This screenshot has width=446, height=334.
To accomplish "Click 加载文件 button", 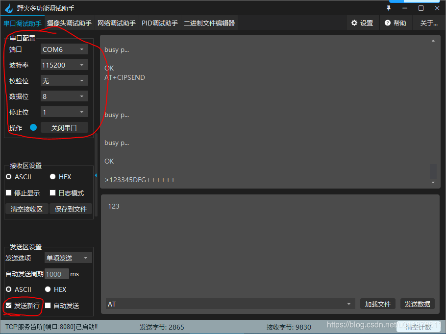I will coord(378,304).
